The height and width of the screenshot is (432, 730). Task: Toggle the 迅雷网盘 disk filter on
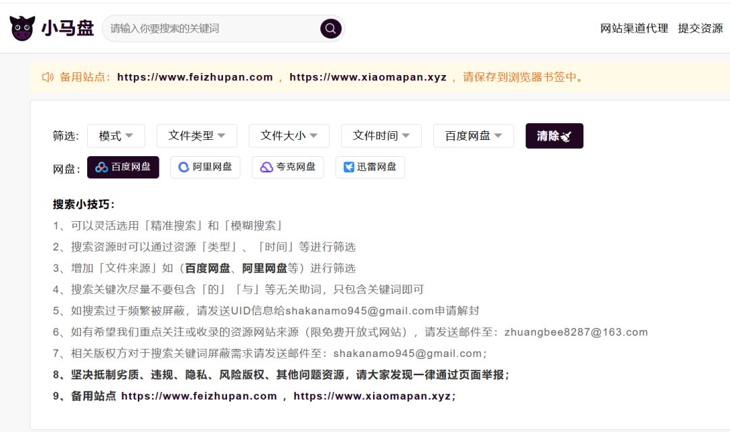[370, 167]
